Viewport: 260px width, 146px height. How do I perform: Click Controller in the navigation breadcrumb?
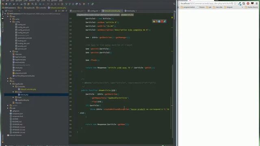[41, 8]
